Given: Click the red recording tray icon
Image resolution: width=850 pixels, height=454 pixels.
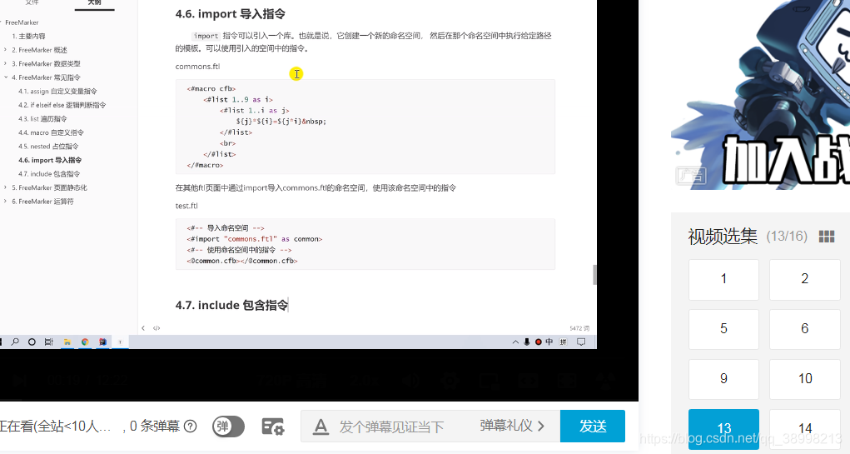Looking at the screenshot, I should click(x=539, y=342).
